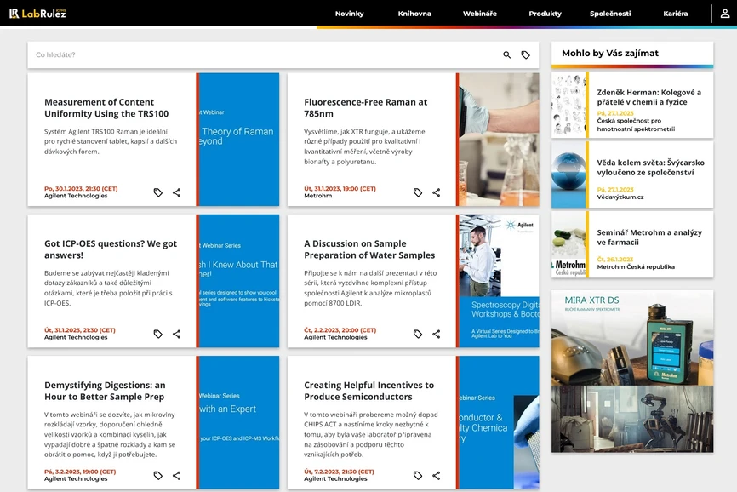Image resolution: width=737 pixels, height=492 pixels.
Task: Click the gloved hand lab flask thumbnail
Action: pyautogui.click(x=498, y=139)
